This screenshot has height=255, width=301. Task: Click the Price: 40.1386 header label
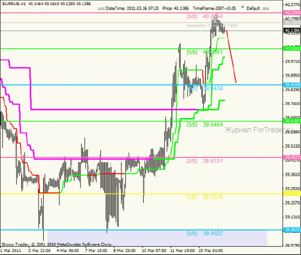point(176,9)
